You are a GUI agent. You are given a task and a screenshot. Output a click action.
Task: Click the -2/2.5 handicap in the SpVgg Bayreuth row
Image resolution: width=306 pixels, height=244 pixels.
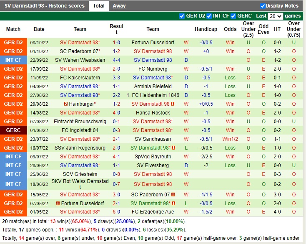pyautogui.click(x=206, y=157)
